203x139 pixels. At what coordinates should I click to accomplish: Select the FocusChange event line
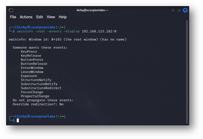tap(32, 92)
